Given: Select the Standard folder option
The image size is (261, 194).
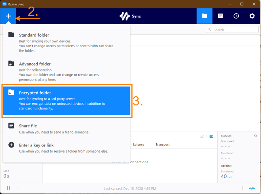Looking at the screenshot, I should [x=66, y=42].
